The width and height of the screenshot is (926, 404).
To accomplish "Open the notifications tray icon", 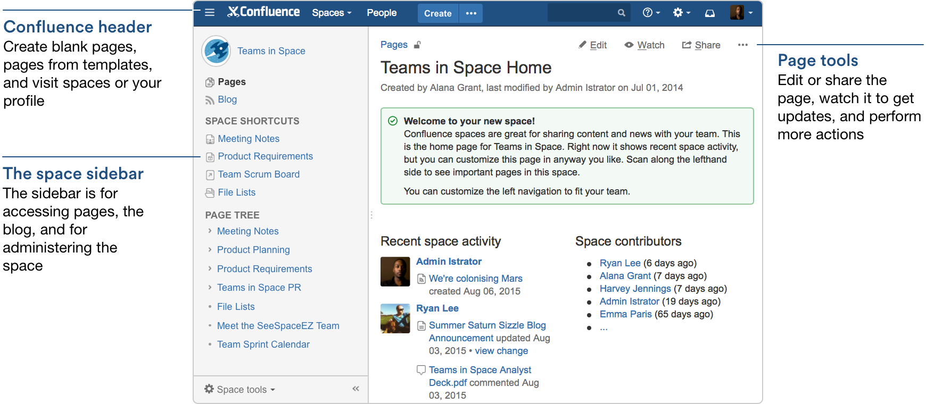I will [x=710, y=13].
